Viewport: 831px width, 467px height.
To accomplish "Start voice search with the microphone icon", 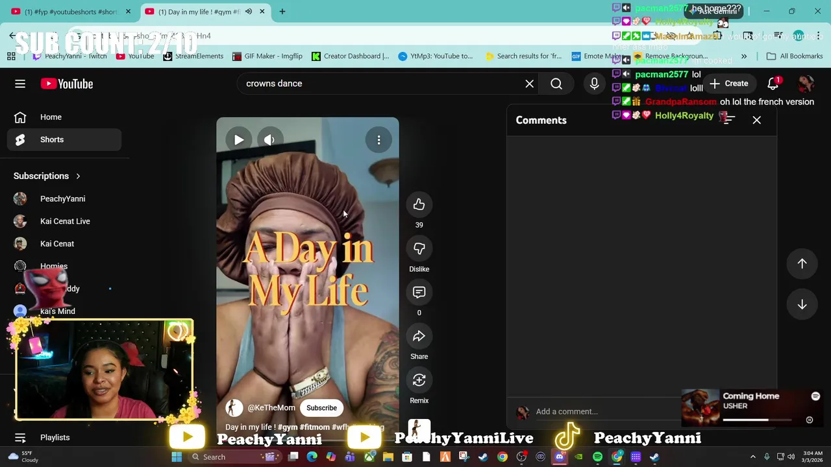I will (x=594, y=84).
